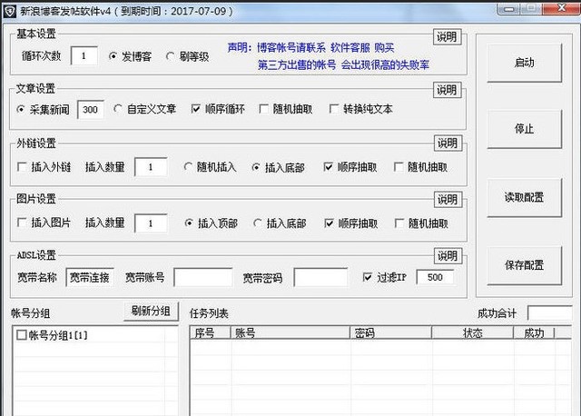Click the blue 声明 notice first line
The width and height of the screenshot is (581, 416).
[310, 48]
